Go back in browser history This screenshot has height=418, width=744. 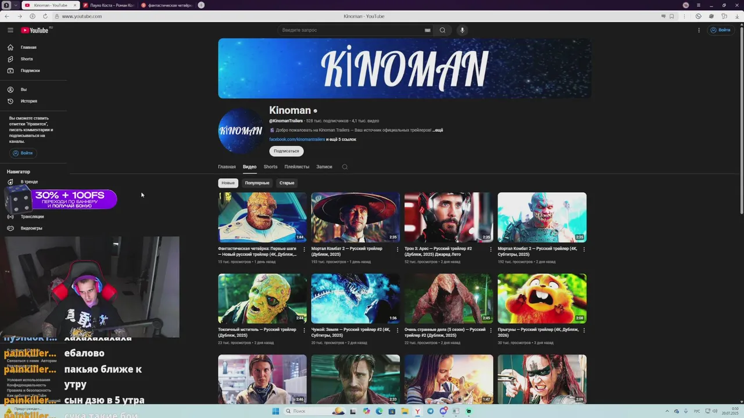(x=7, y=16)
